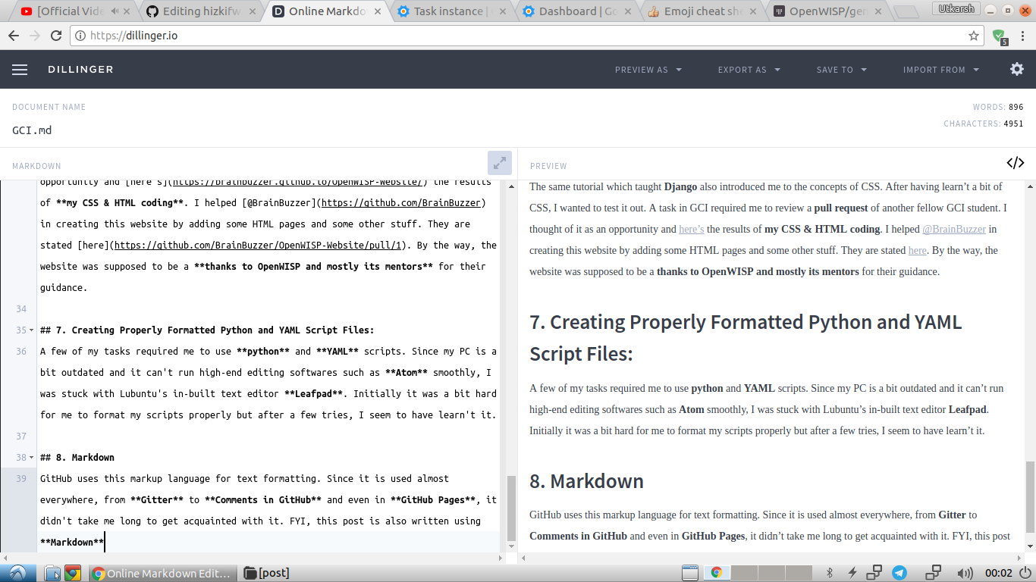The width and height of the screenshot is (1036, 582).
Task: Mute audio via the volume tray icon
Action: pos(965,572)
